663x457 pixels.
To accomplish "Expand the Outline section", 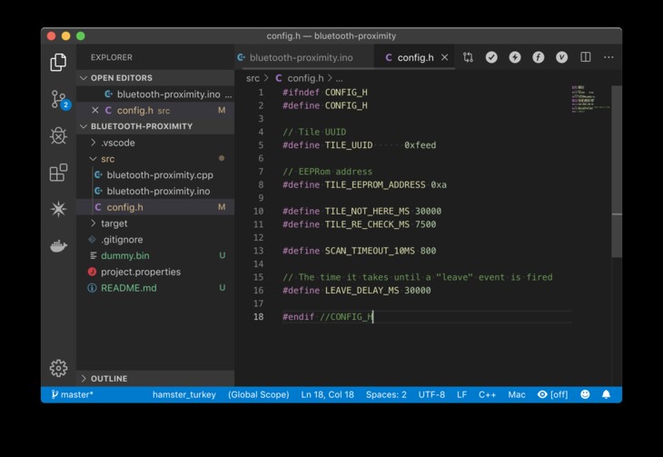I will (108, 378).
